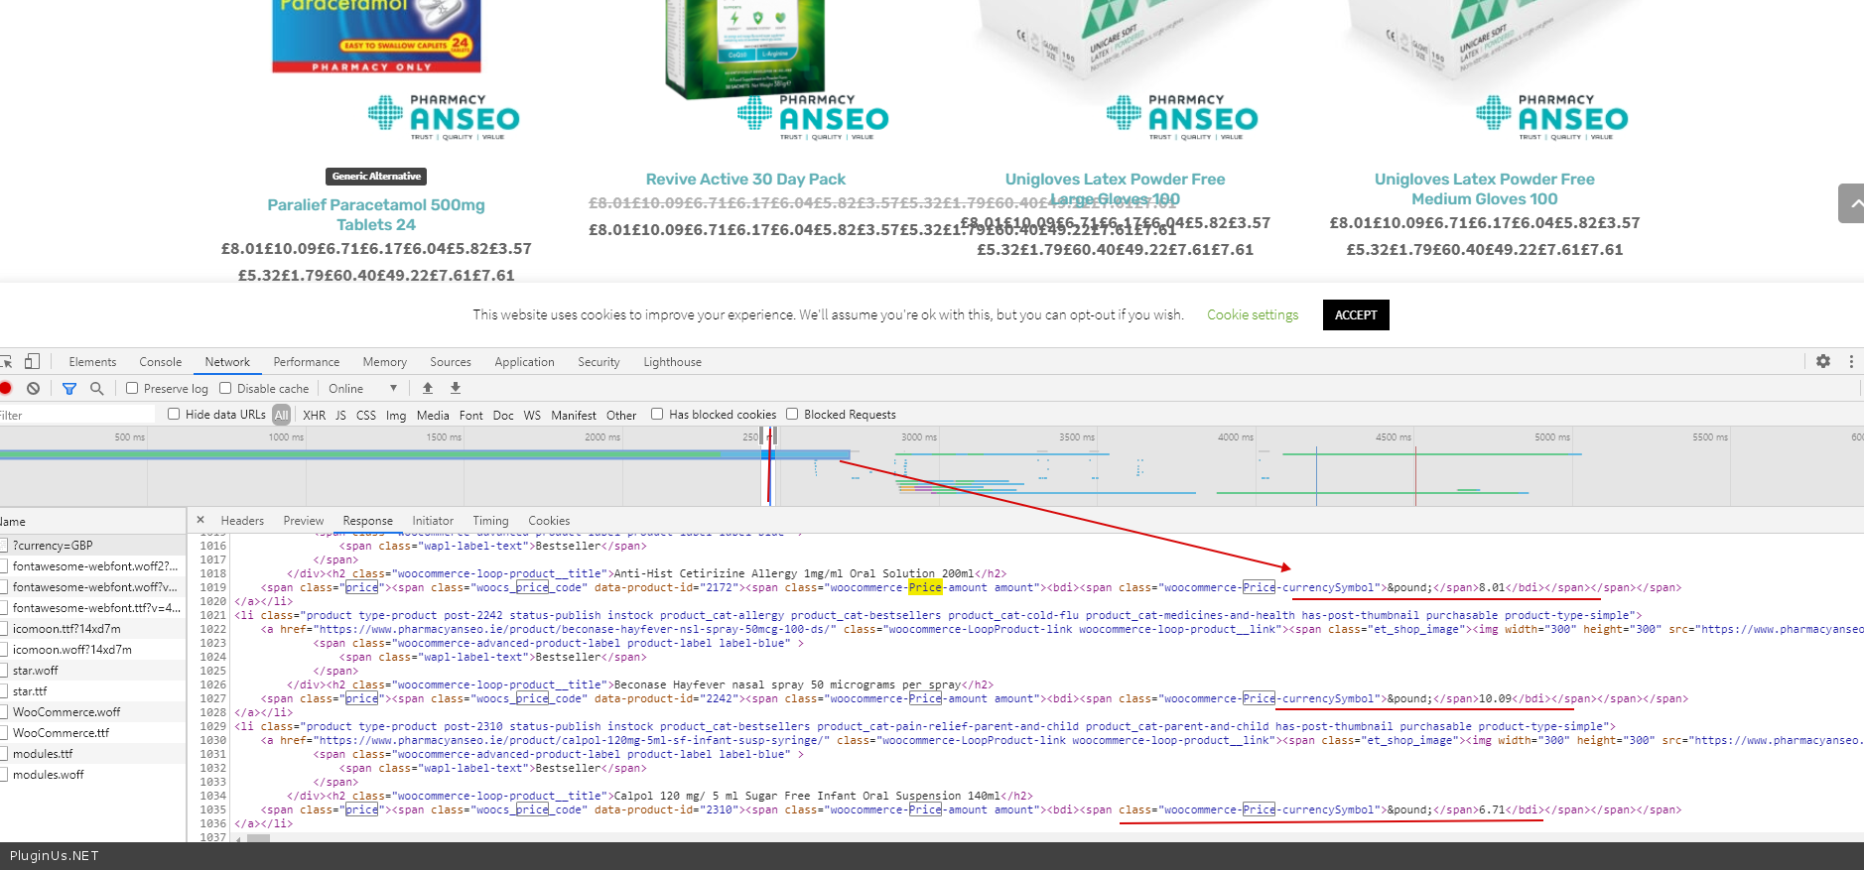Screen dimensions: 1864x870
Task: Toggle the network filter funnel icon
Action: coord(69,389)
